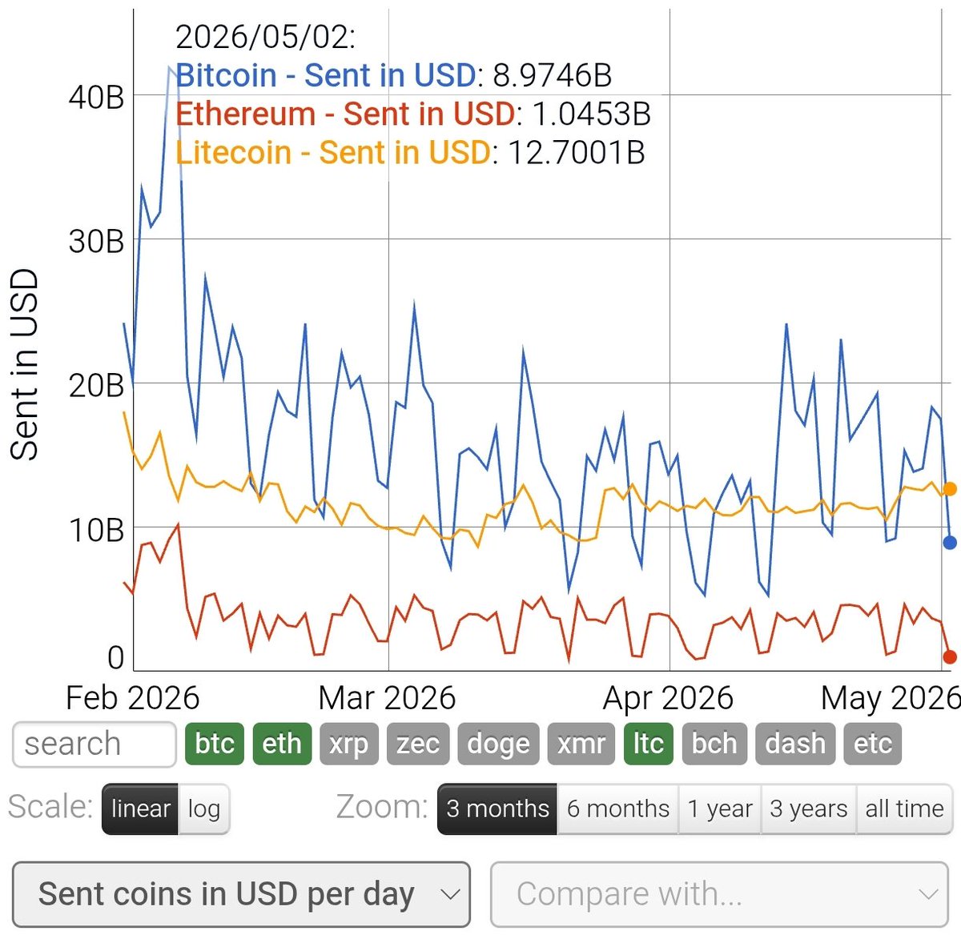961x939 pixels.
Task: Click 'Litecoin - Sent in USD' legend text
Action: pyautogui.click(x=333, y=152)
